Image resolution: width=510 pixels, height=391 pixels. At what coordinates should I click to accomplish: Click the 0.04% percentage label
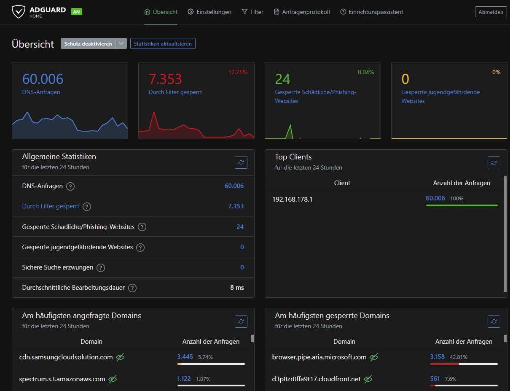coord(366,72)
